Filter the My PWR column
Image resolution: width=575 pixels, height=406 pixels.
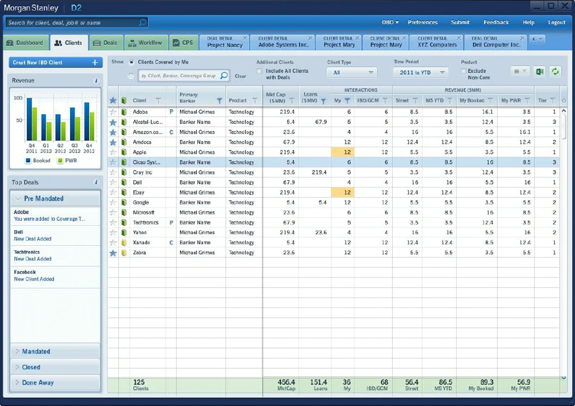coord(527,100)
